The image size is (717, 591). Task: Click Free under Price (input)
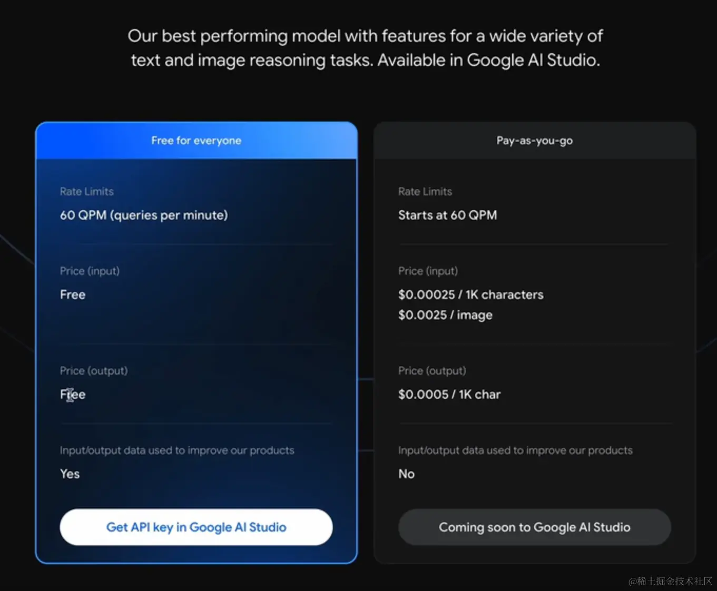coord(73,294)
